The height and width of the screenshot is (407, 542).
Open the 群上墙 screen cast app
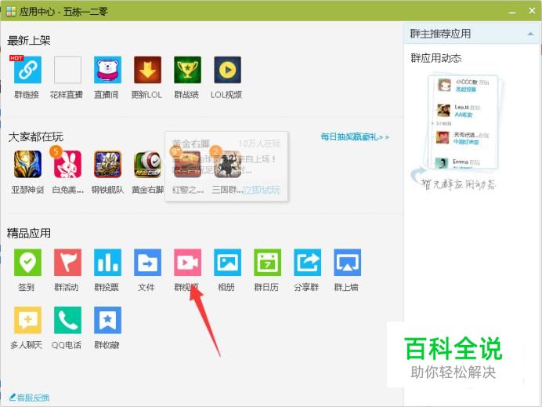coord(348,263)
